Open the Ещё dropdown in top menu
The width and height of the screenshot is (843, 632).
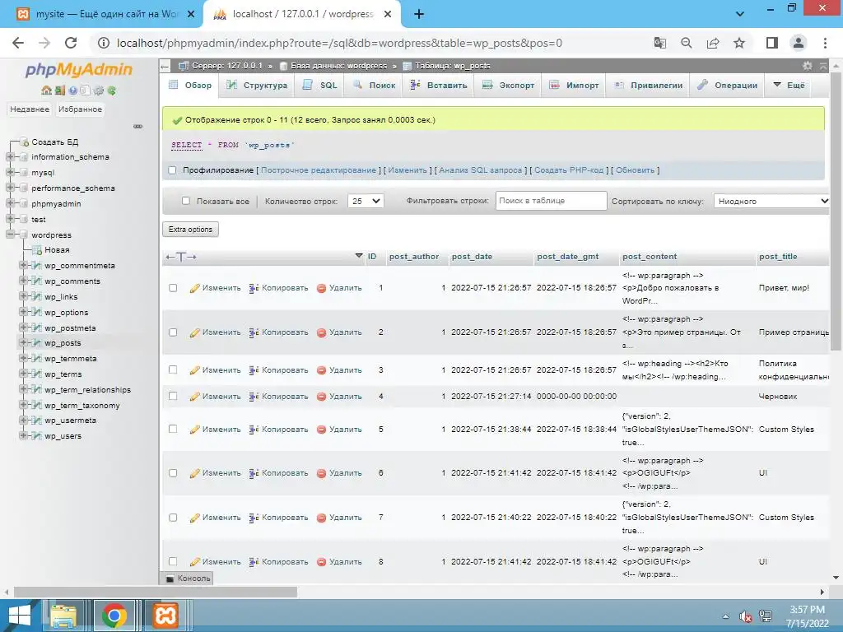click(789, 85)
